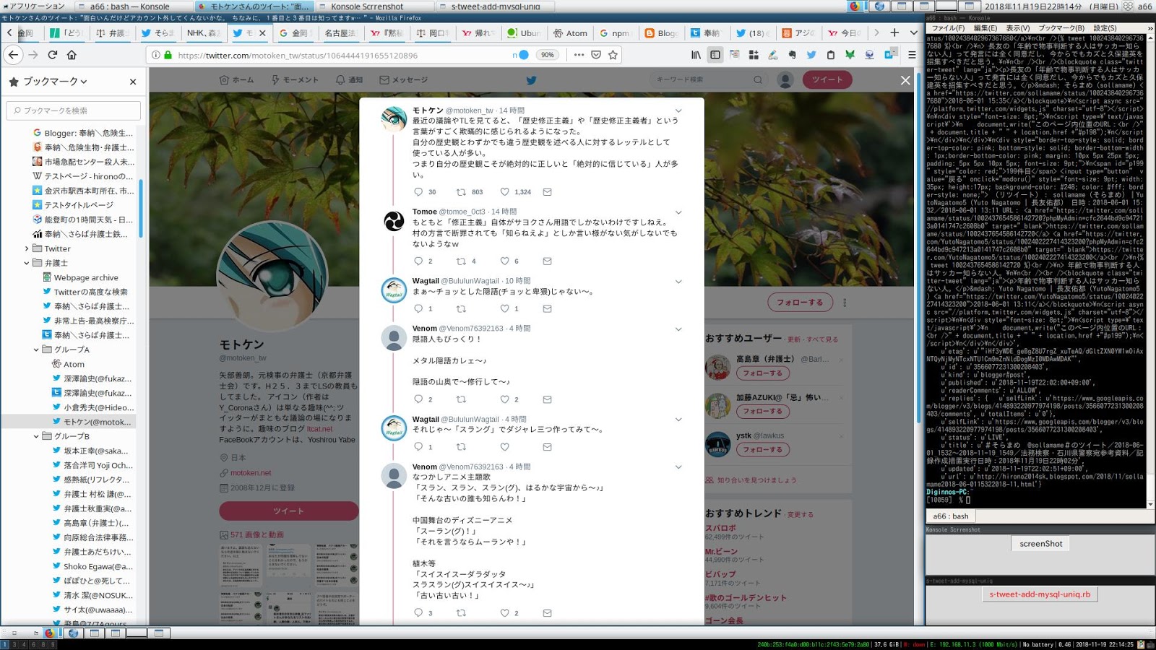The image size is (1156, 650).
Task: Close the tweet overlay with X
Action: [905, 80]
